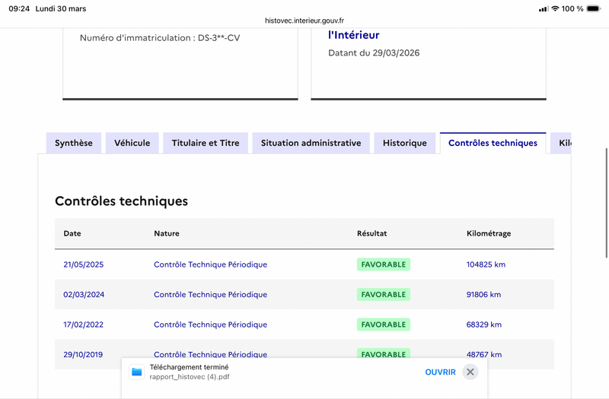Open the downloaded file folder icon
The width and height of the screenshot is (609, 399).
(x=137, y=372)
